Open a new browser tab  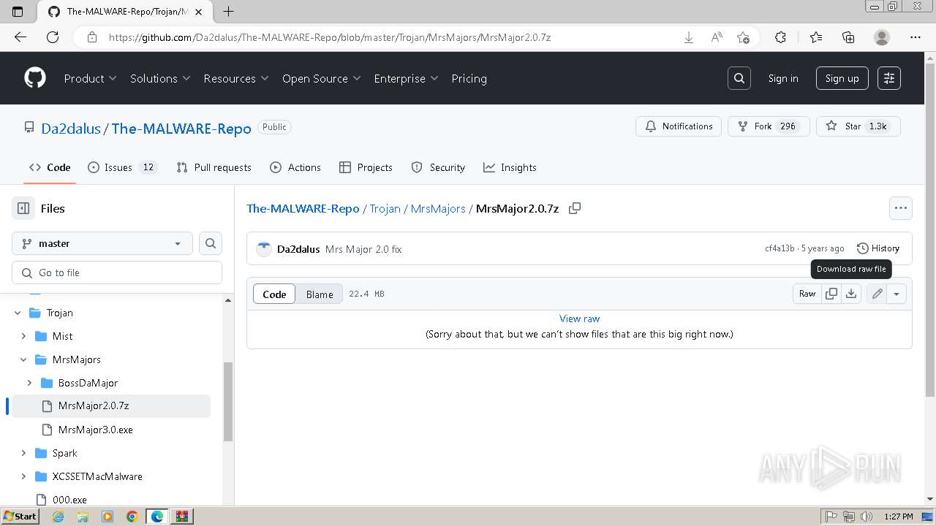[229, 11]
